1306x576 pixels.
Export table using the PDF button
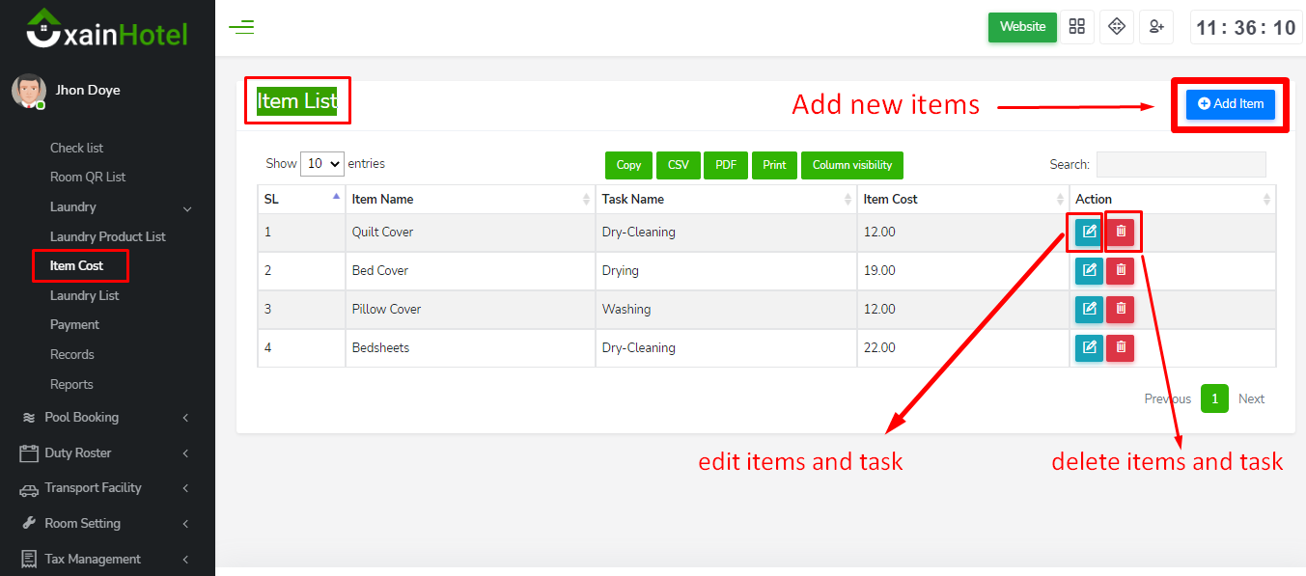coord(726,165)
